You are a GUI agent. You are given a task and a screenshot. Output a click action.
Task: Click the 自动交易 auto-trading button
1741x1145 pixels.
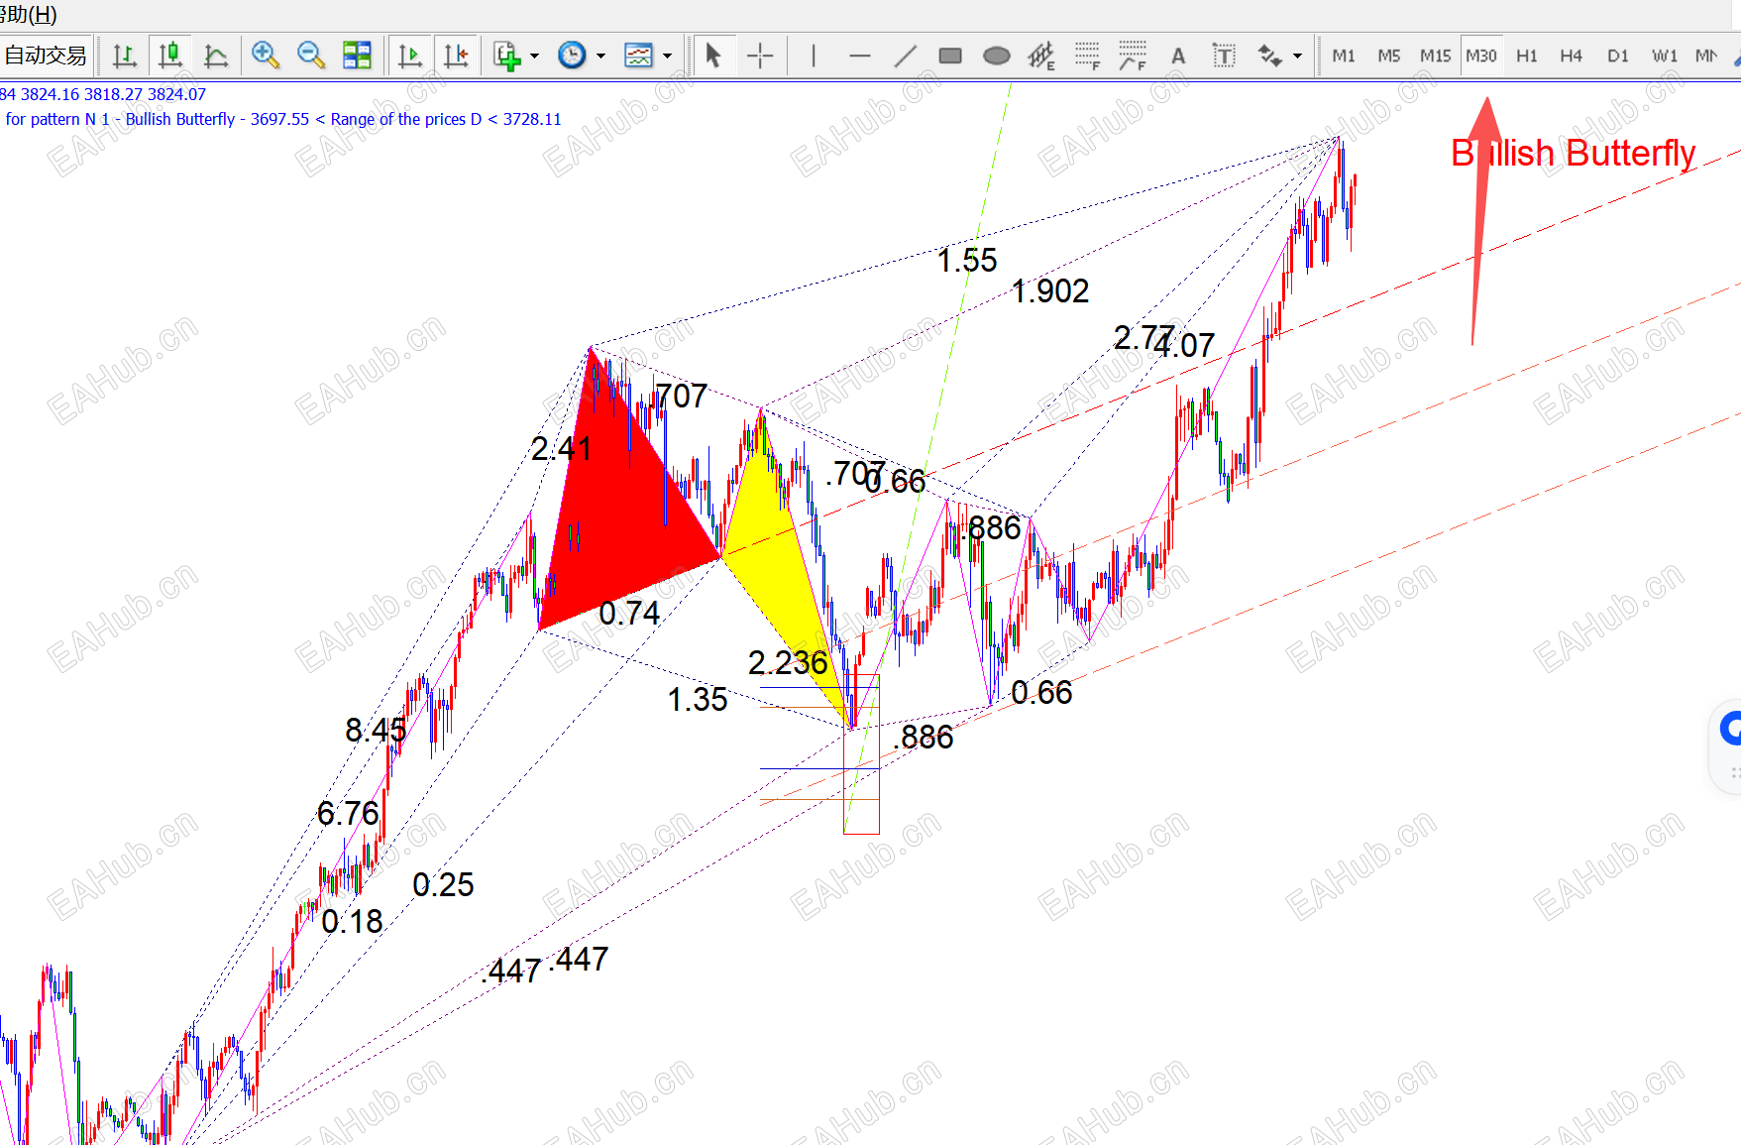(x=46, y=56)
